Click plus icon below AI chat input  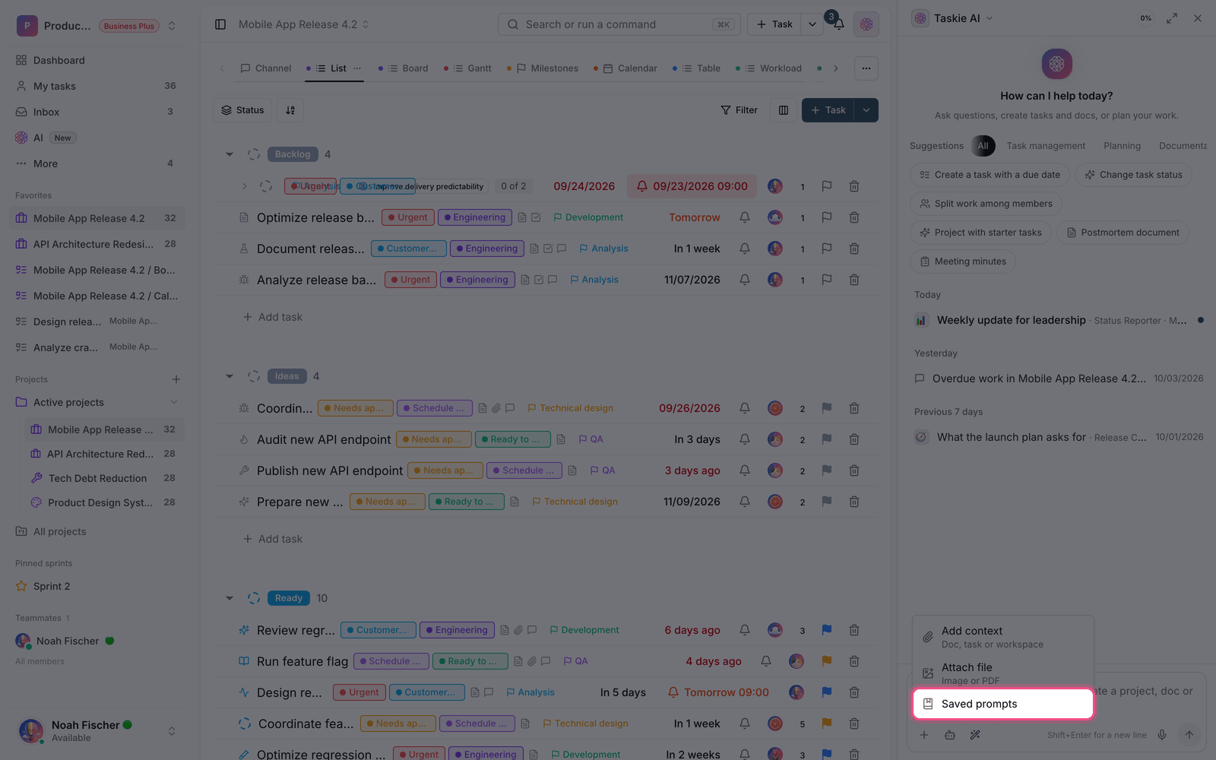point(924,735)
